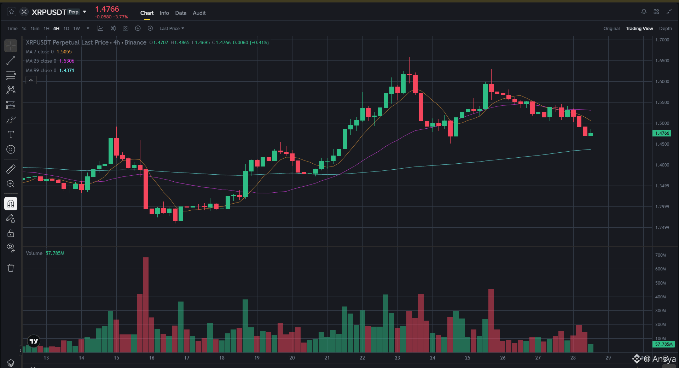Viewport: 679px width, 368px height.
Task: Toggle hide drawings eye icon
Action: 11,248
